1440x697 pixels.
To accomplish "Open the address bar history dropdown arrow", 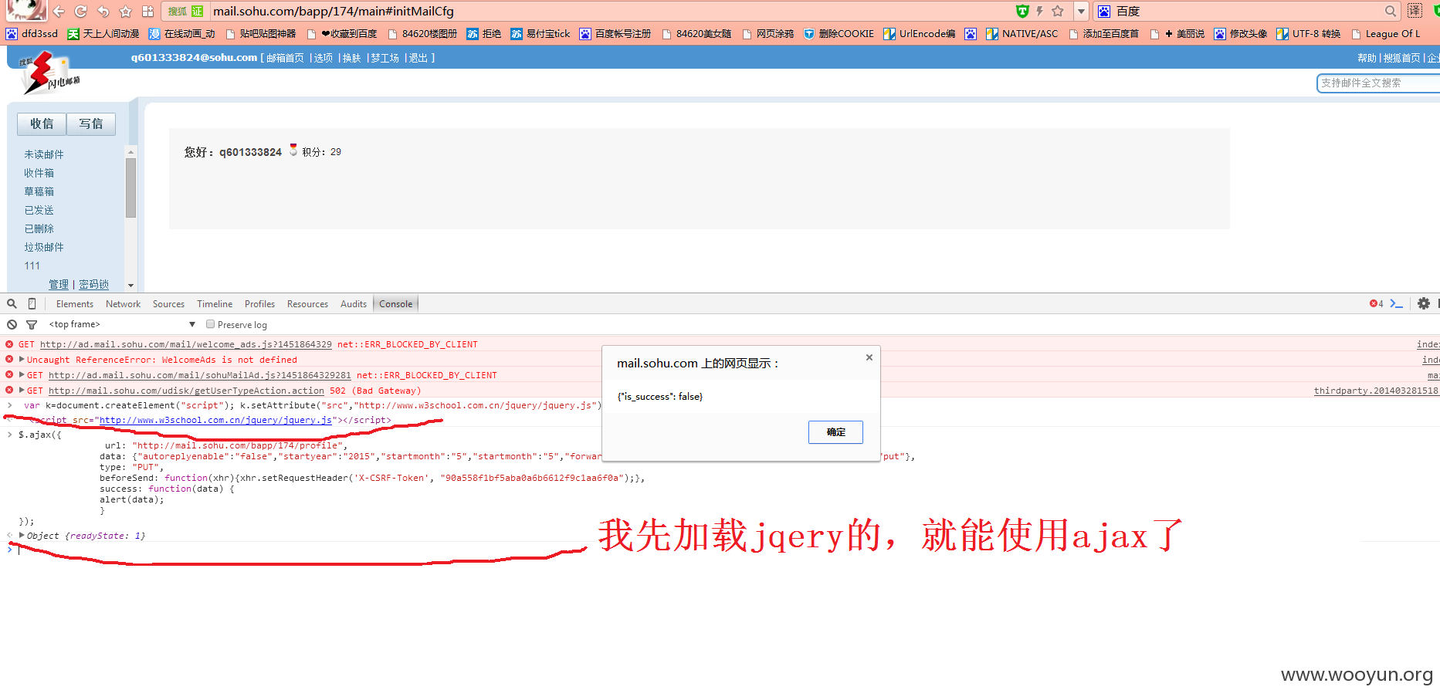I will click(x=1081, y=11).
